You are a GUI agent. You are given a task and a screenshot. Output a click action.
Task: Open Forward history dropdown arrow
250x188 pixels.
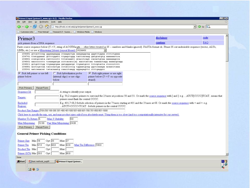(31, 27)
